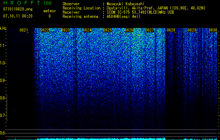Screen dimensions: 220x140
Task: Click the gray vertical range bar beside 0.7-0.8
Action: pyautogui.click(x=7, y=108)
